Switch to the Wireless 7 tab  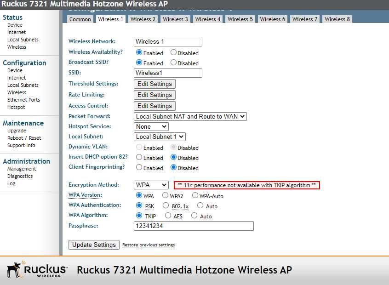click(x=305, y=19)
